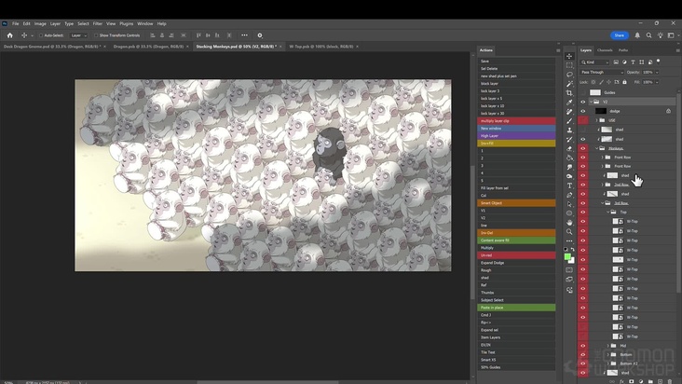This screenshot has height=384, width=682.
Task: Enable the Auto-Select checkbox
Action: coord(41,34)
